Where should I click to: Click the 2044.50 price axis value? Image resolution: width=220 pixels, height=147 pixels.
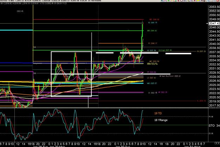coord(214,31)
